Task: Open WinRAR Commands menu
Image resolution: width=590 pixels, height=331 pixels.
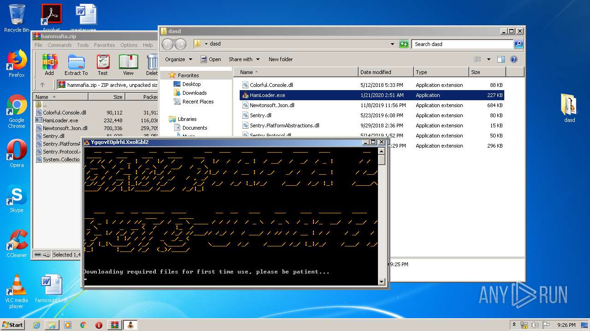Action: pos(59,45)
